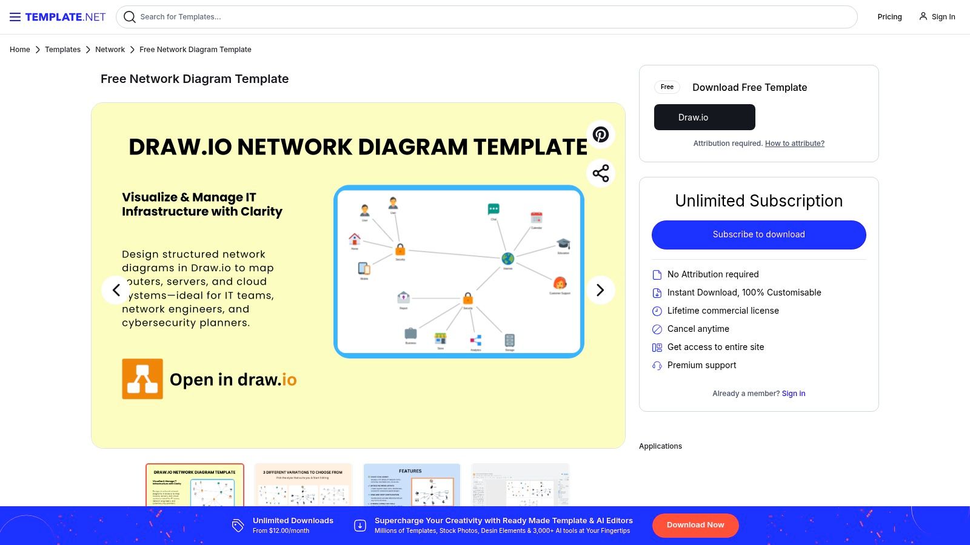Click the banner download arrow icon

[360, 526]
